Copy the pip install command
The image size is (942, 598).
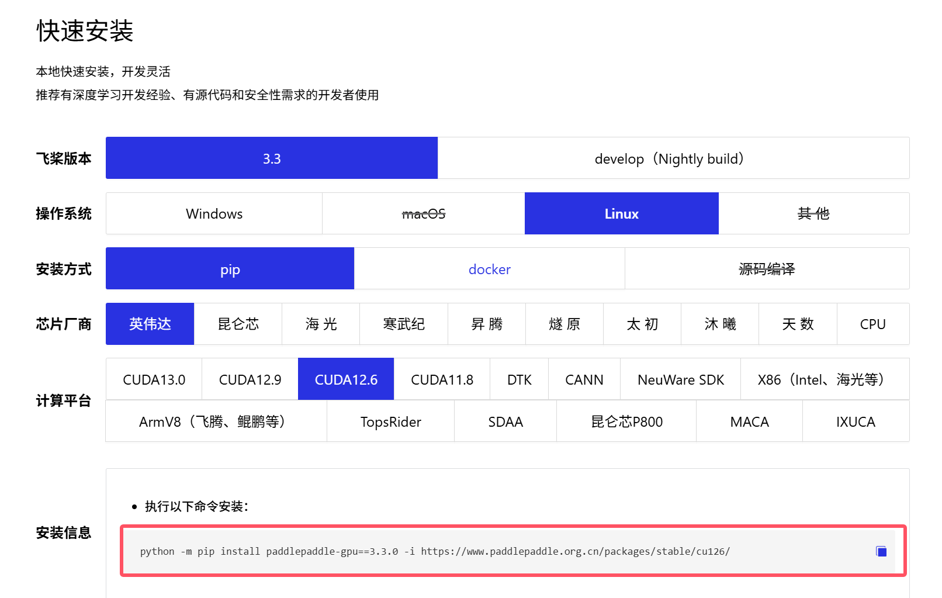coord(881,551)
